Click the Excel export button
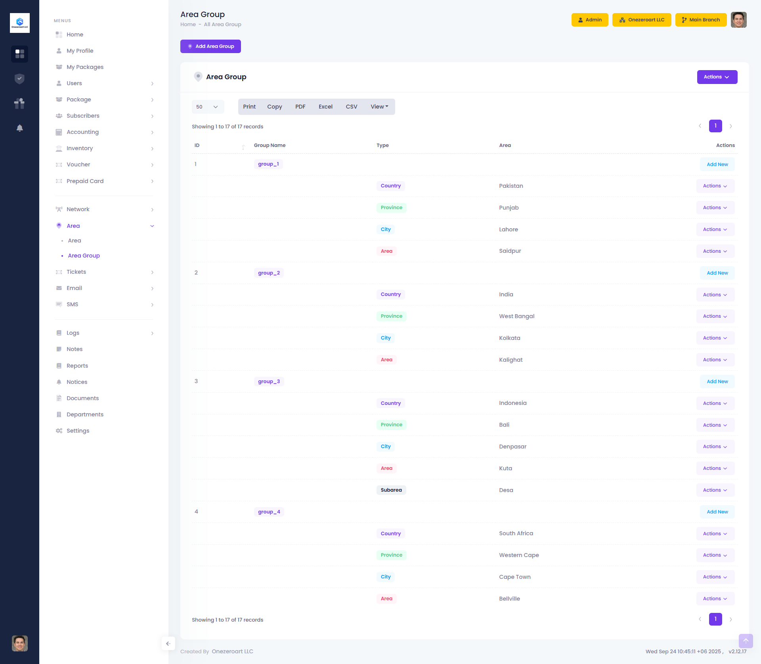The image size is (761, 664). click(x=325, y=107)
